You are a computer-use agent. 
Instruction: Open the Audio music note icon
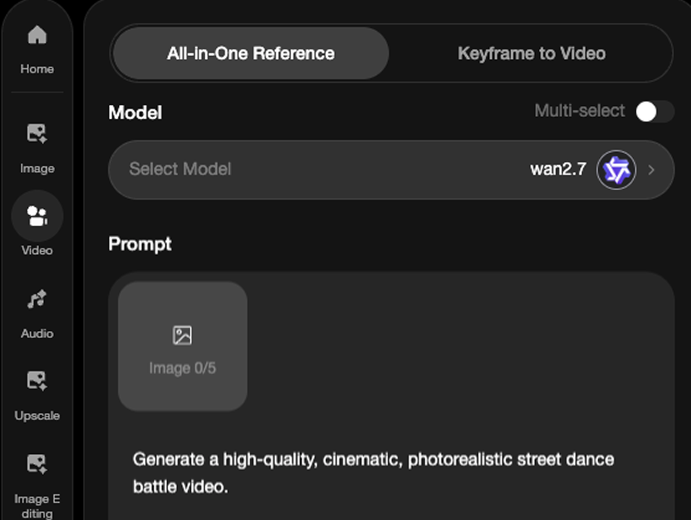click(37, 299)
